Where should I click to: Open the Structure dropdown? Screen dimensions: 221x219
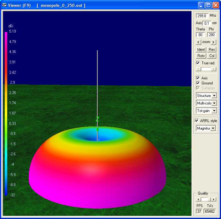coord(214,96)
